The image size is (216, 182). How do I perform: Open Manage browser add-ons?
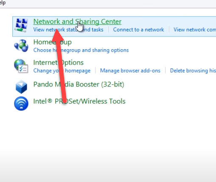[130, 70]
